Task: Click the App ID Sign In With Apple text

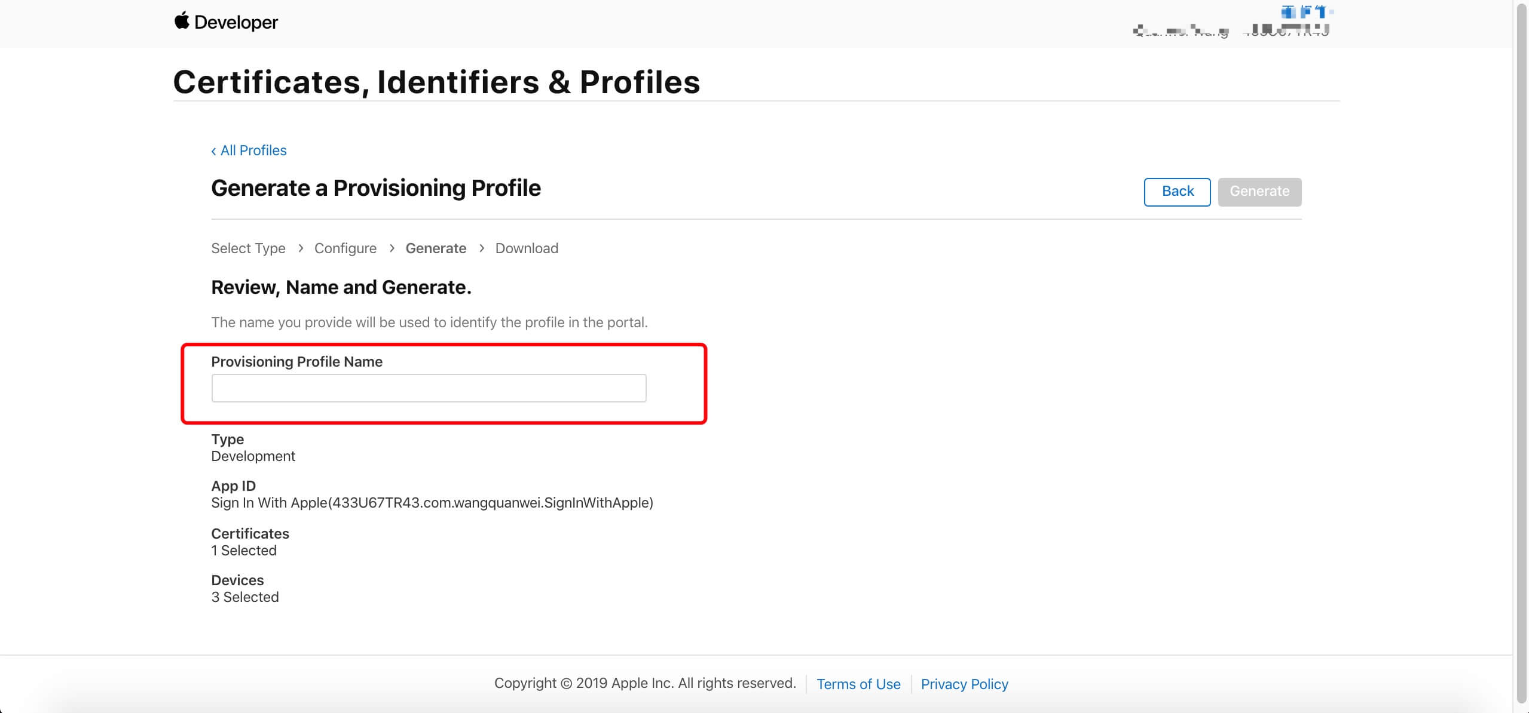Action: (x=432, y=503)
